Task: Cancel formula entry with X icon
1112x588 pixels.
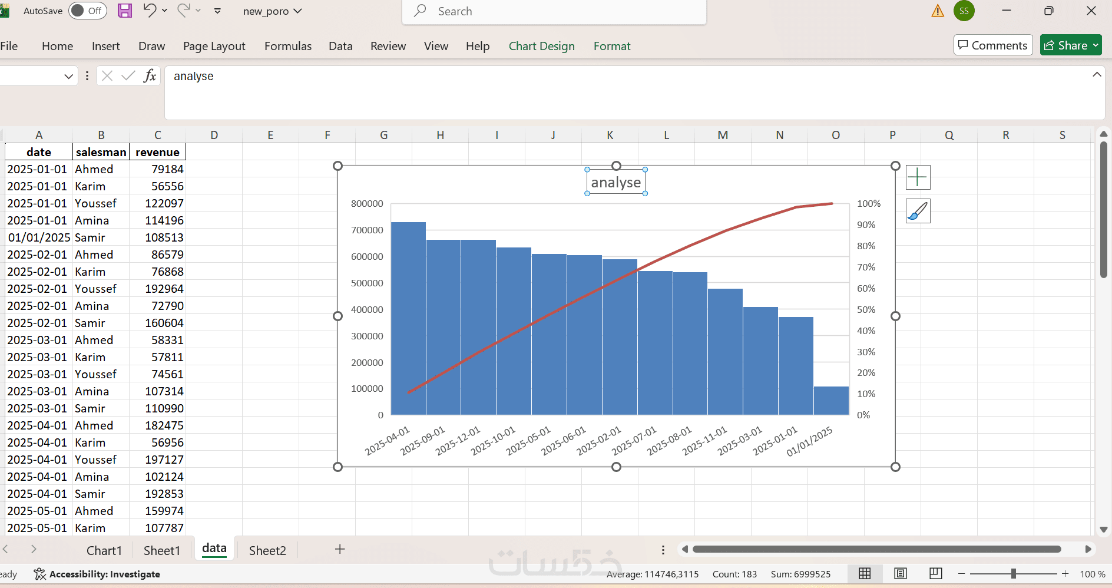Action: (x=107, y=75)
